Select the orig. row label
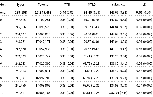Screen dimensions: 153x97 click(3, 13)
